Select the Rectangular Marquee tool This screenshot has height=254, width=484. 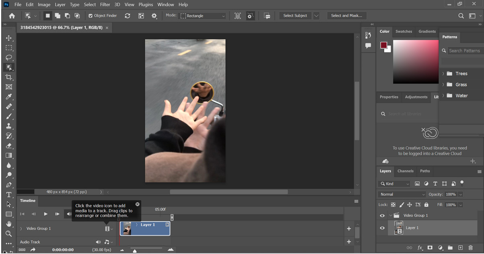[x=8, y=48]
